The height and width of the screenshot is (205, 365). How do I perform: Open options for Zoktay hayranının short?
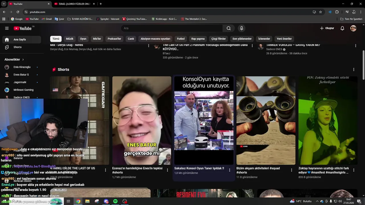pyautogui.click(x=354, y=170)
